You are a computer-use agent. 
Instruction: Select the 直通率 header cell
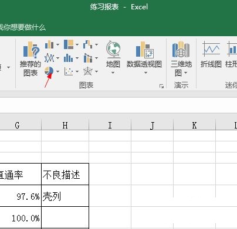click(21, 174)
